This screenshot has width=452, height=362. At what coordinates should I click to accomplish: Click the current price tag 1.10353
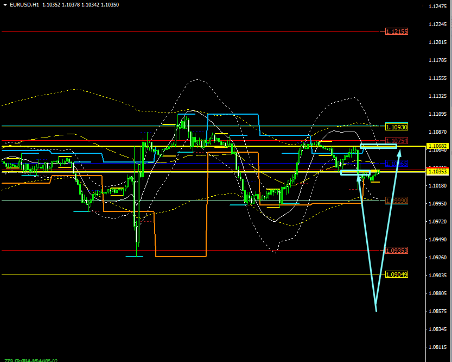438,172
